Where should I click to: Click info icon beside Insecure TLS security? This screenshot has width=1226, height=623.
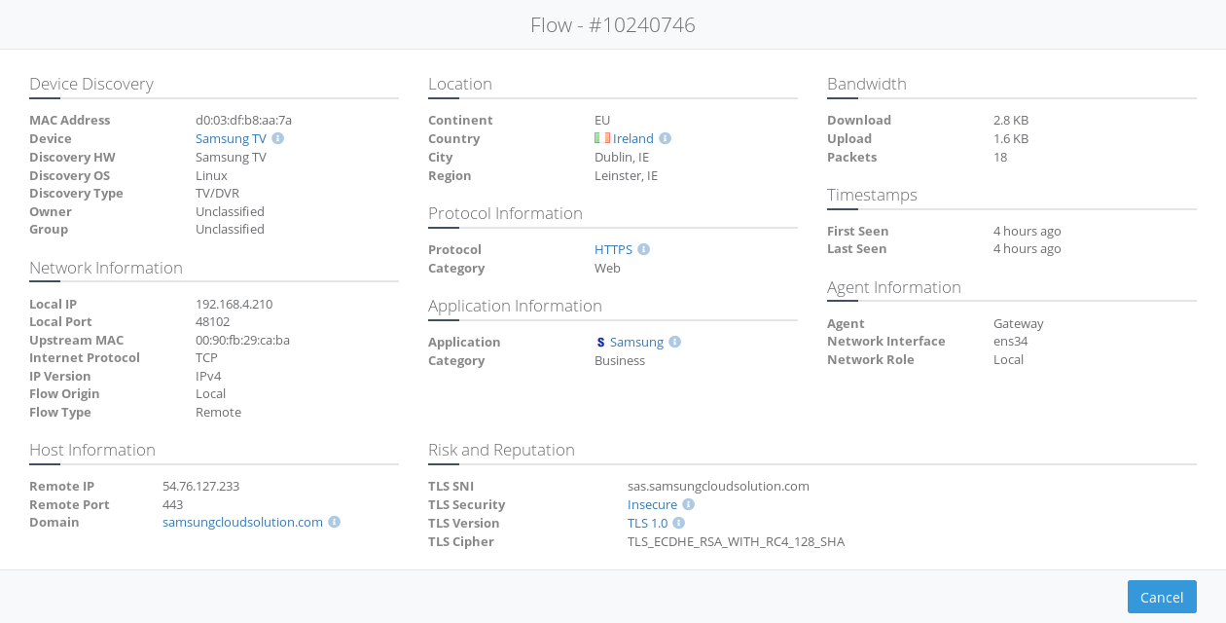[x=688, y=505]
